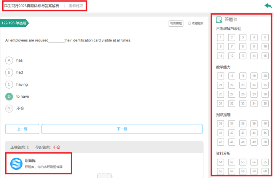Open question 26 under 数学能力

220,94
